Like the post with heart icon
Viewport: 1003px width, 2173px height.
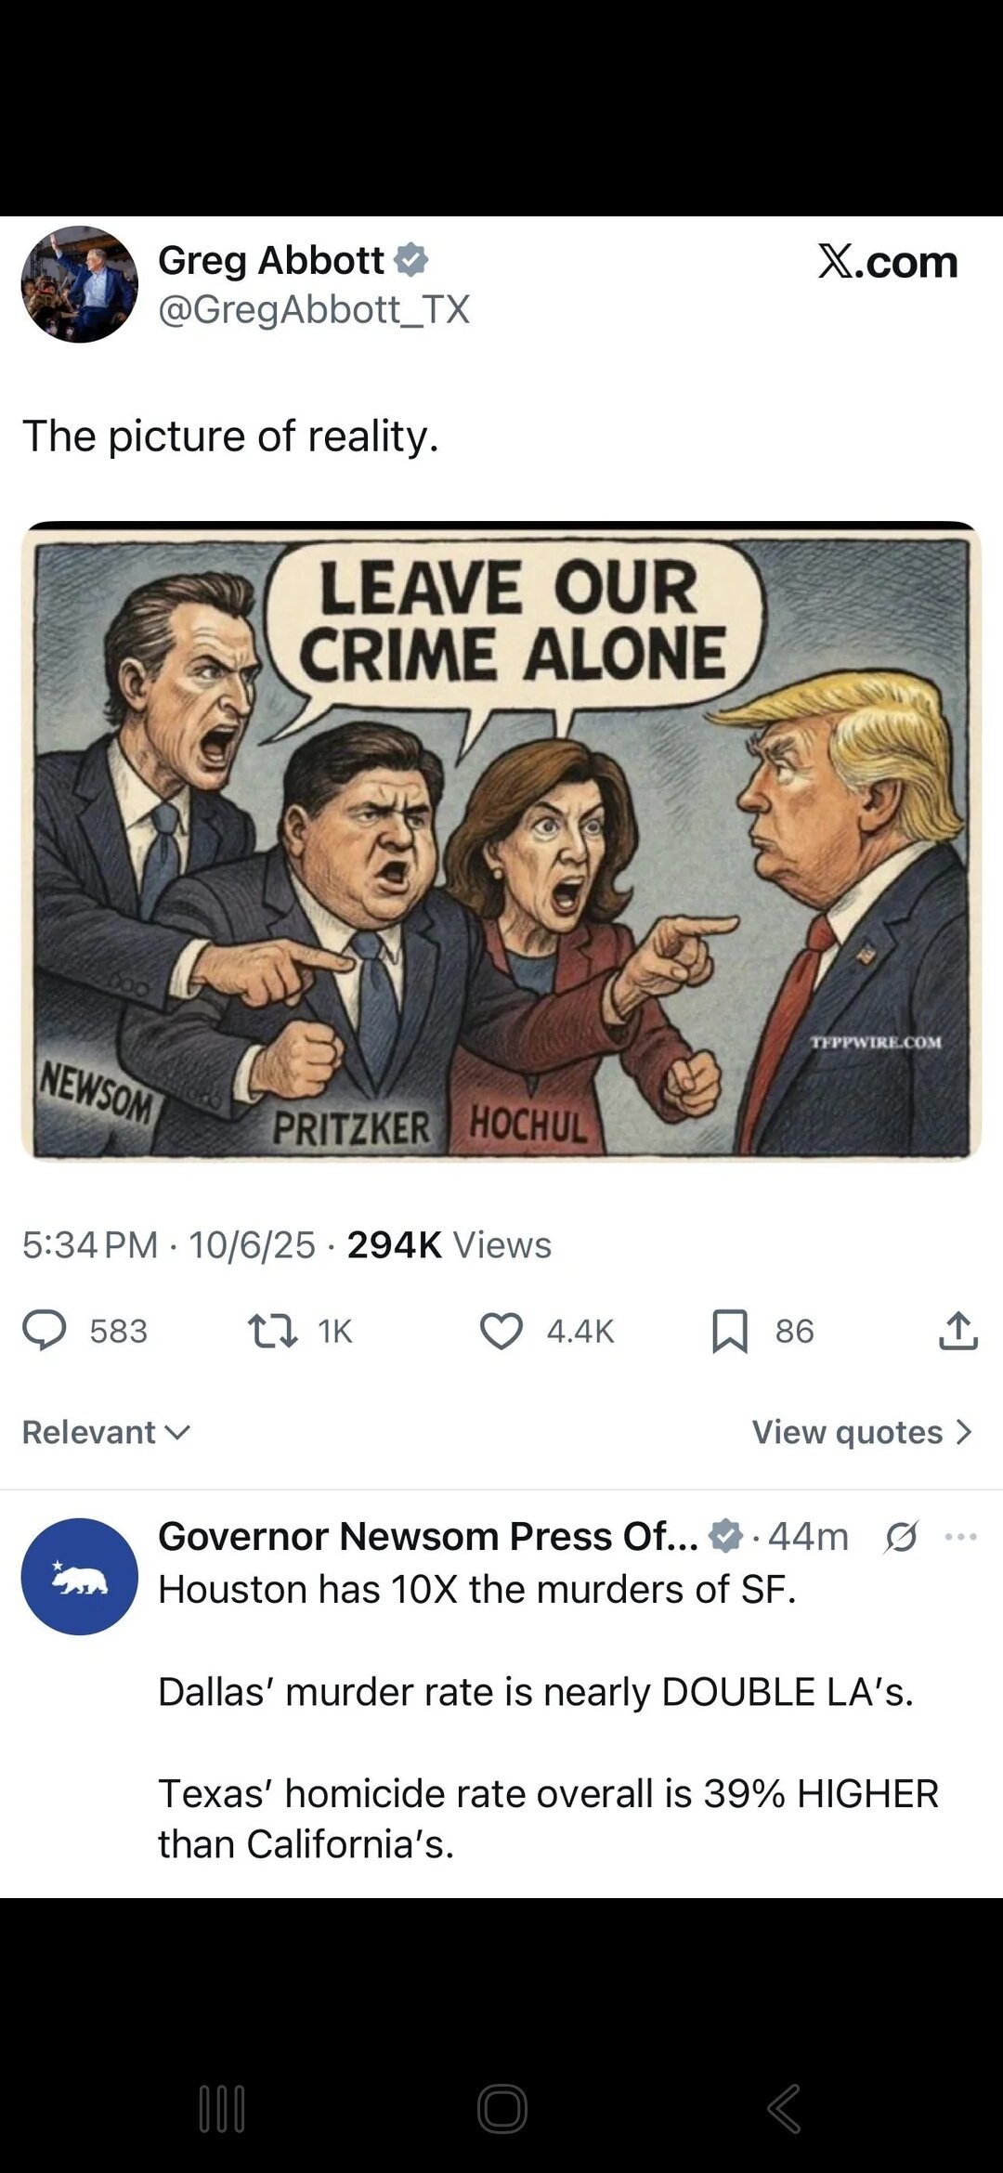click(501, 1331)
